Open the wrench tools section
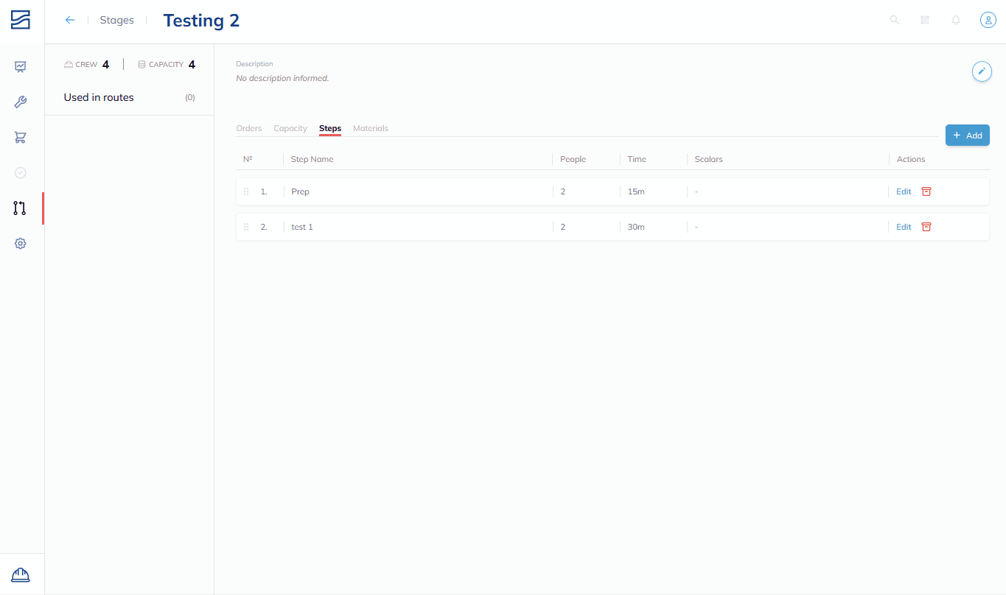1006x595 pixels. 21,102
